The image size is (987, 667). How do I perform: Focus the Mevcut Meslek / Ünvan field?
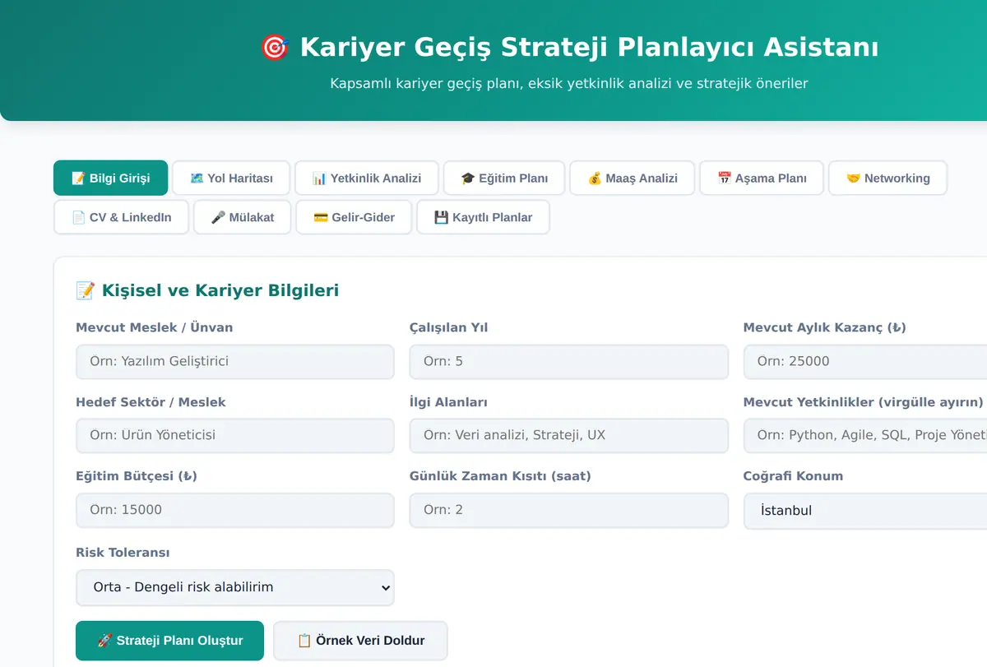(235, 362)
